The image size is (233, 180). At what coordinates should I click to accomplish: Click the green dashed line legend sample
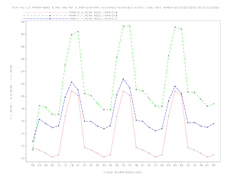click(46, 16)
